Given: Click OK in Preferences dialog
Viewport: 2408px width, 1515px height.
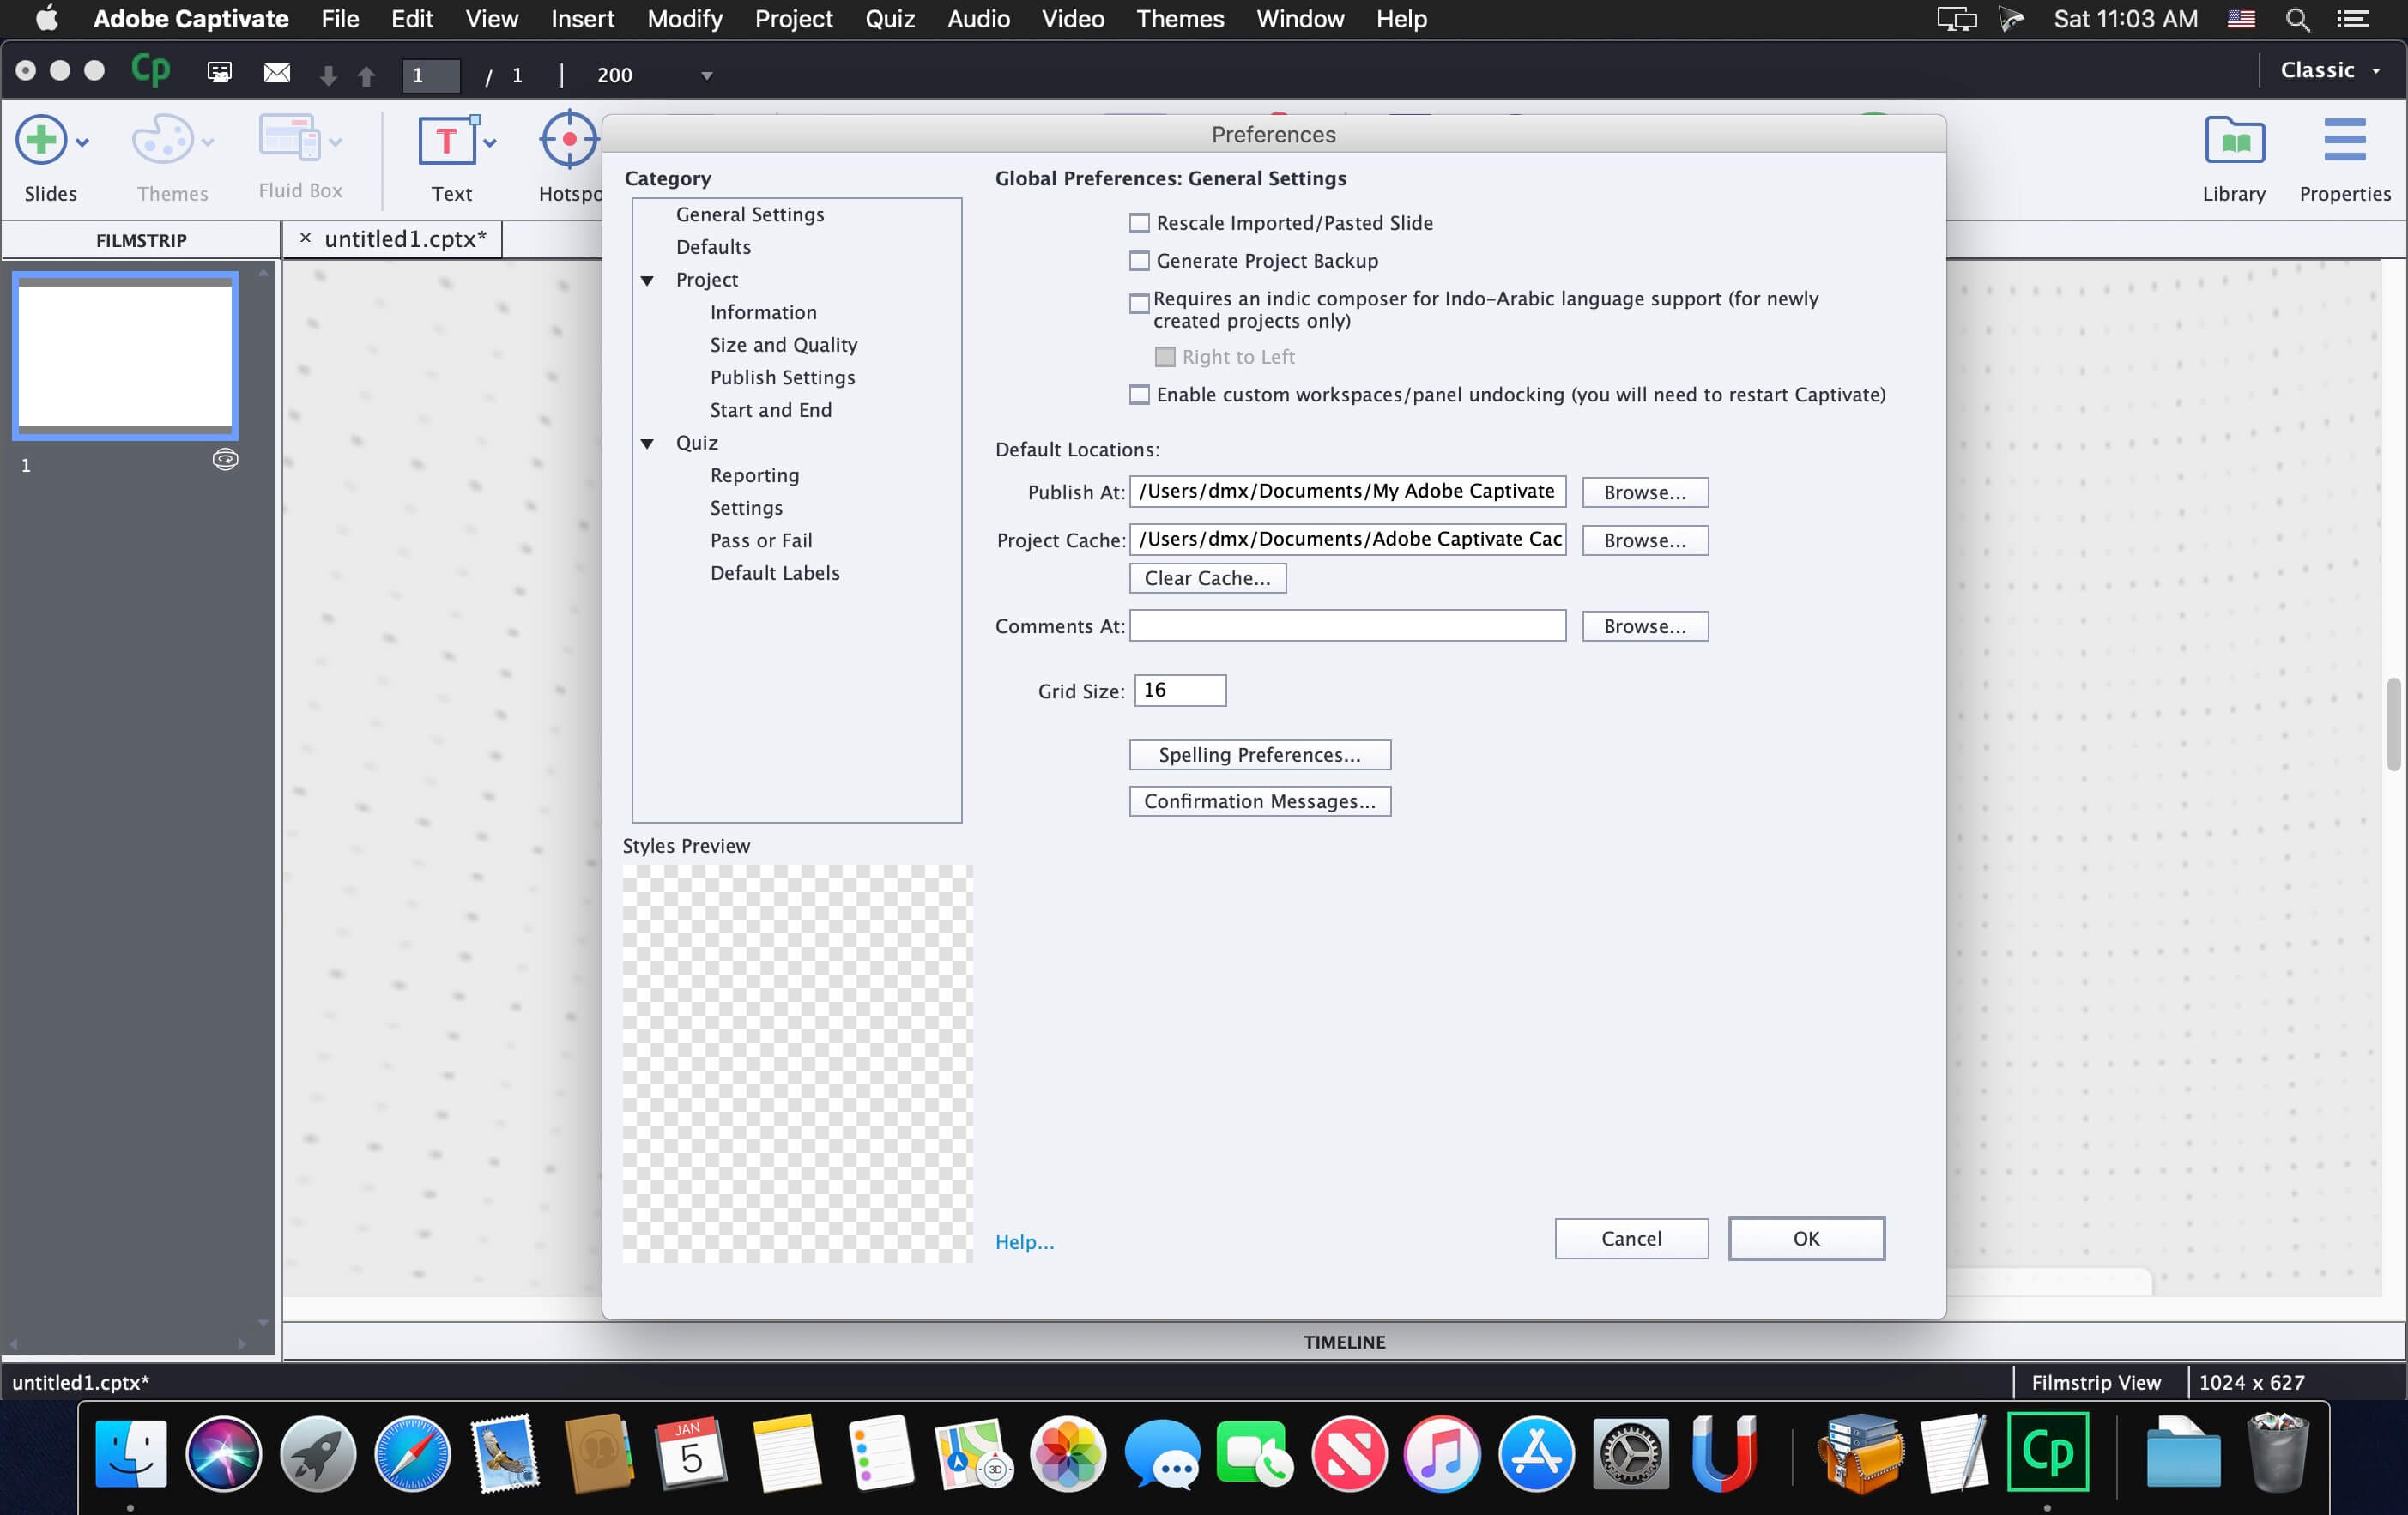Looking at the screenshot, I should (x=1806, y=1238).
